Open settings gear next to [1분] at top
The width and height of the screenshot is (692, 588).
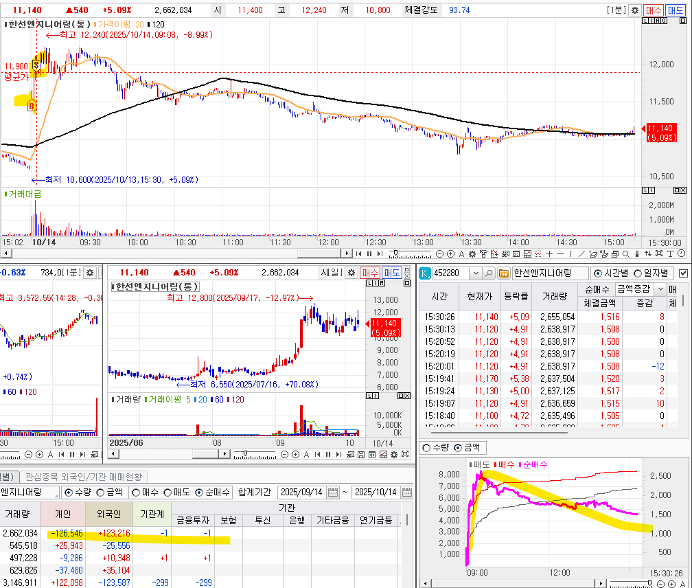pos(634,10)
